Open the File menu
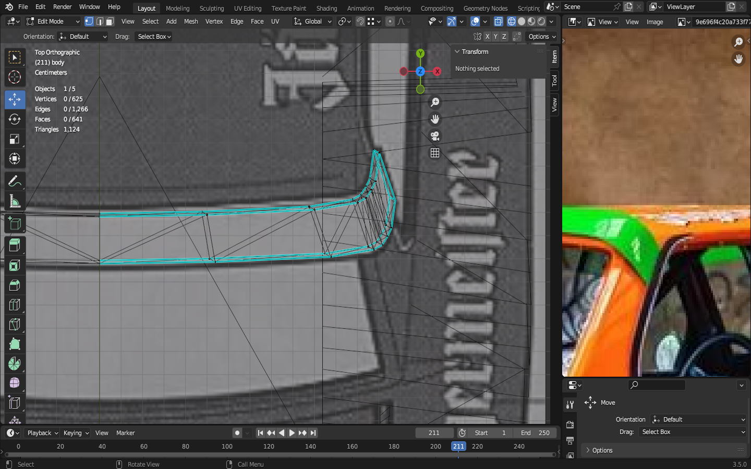Screen dimensions: 751x469 23,7
